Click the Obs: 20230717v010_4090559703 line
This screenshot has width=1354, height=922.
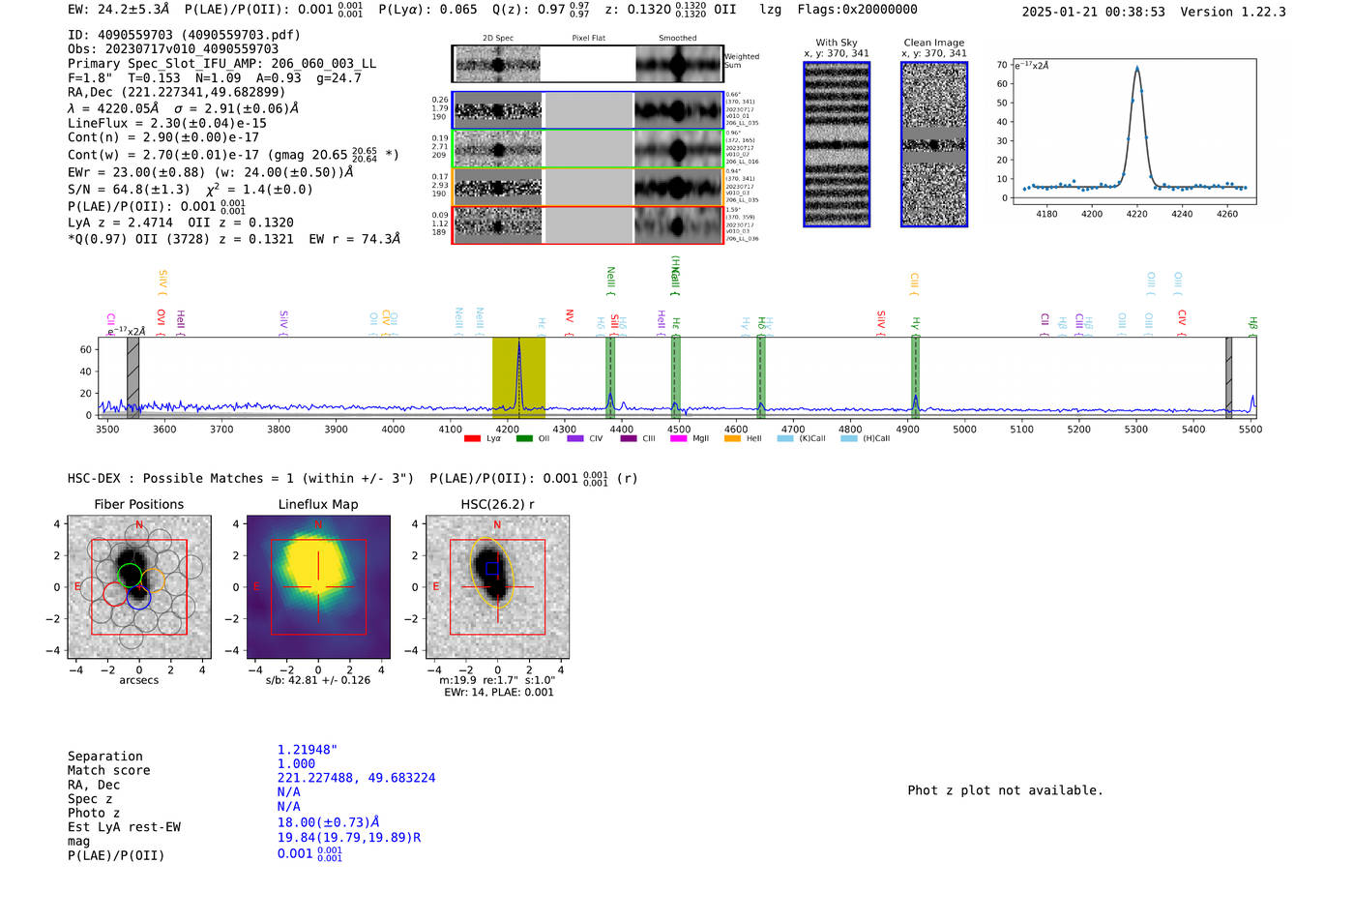coord(173,49)
